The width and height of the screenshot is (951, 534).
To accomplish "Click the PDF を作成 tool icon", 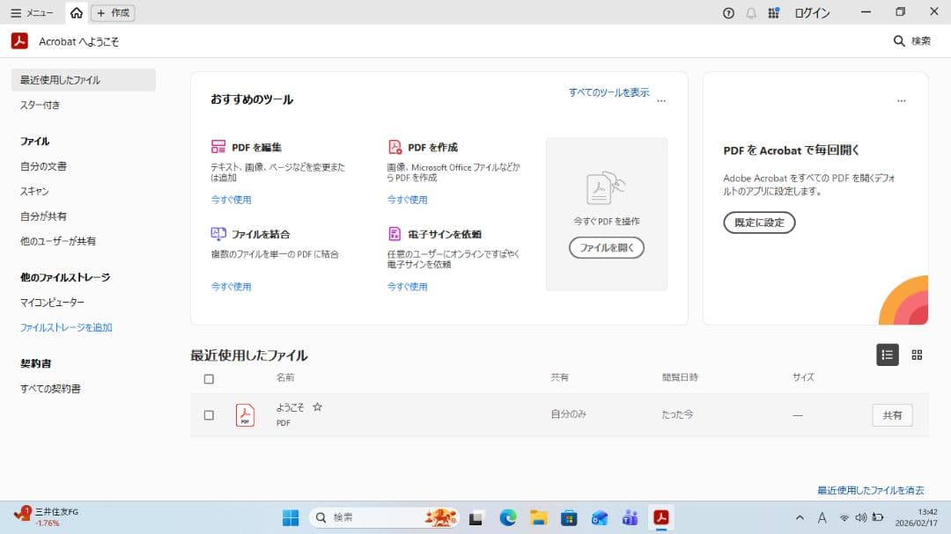I will pos(394,147).
